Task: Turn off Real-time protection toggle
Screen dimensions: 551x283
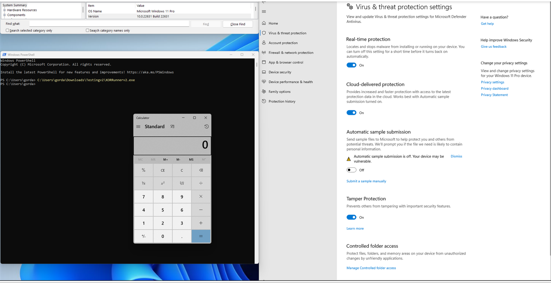Action: click(351, 65)
